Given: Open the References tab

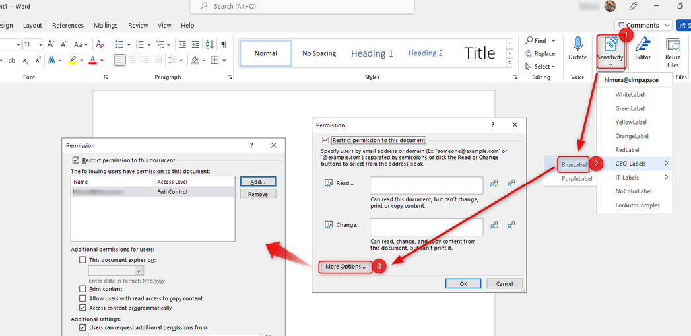Looking at the screenshot, I should click(x=68, y=26).
